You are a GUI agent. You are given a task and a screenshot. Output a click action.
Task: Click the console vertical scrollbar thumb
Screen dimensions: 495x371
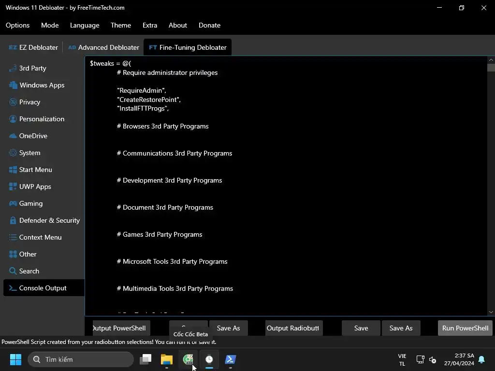click(491, 68)
